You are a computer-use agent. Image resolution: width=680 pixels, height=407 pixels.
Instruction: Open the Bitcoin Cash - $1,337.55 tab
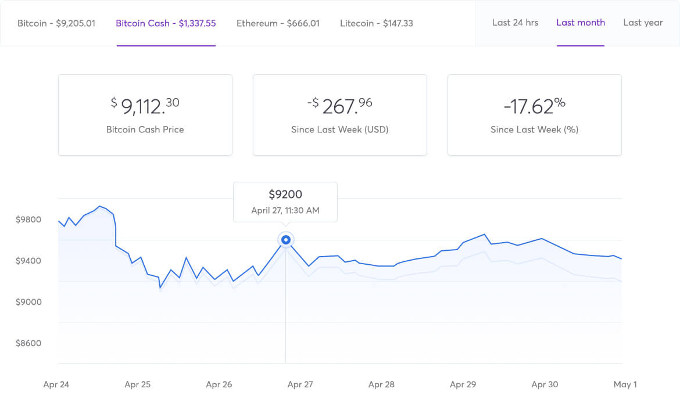coord(166,23)
